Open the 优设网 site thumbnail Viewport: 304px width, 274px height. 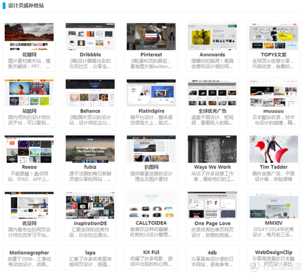[29, 205]
